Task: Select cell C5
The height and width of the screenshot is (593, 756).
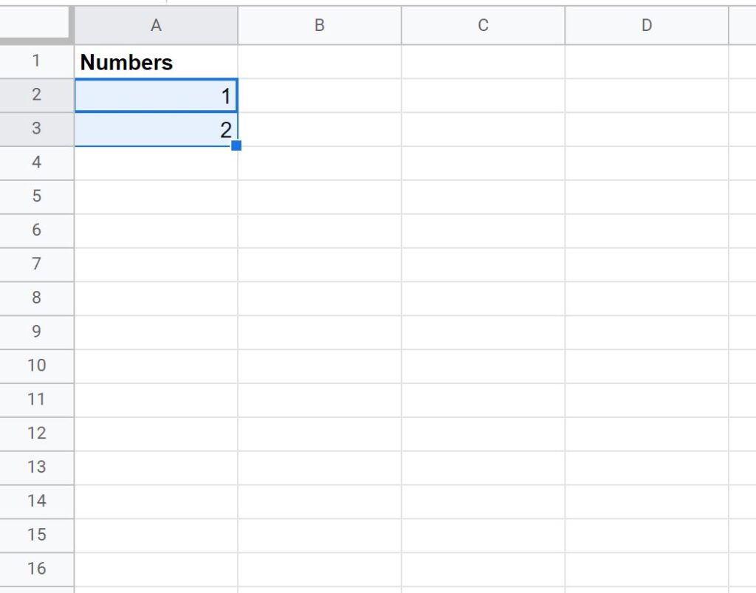Action: [483, 196]
